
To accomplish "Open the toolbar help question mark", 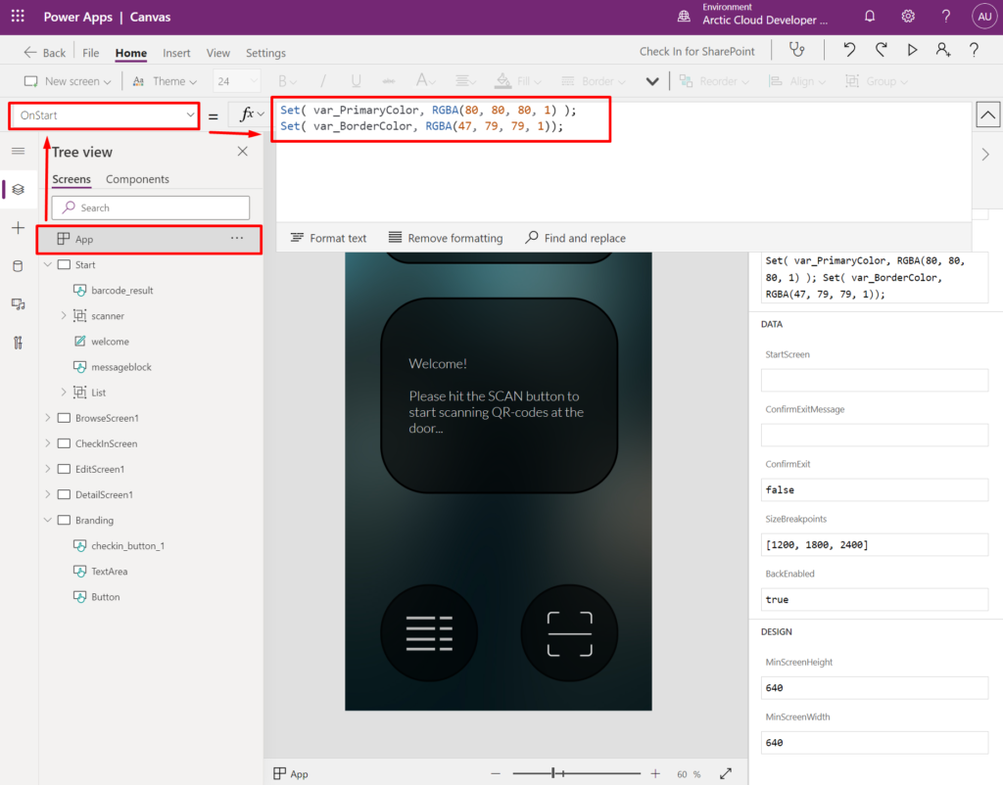I will pos(974,50).
